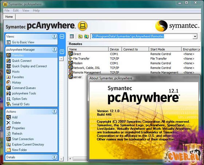Click the Refresh action icon

pyautogui.click(x=8, y=134)
